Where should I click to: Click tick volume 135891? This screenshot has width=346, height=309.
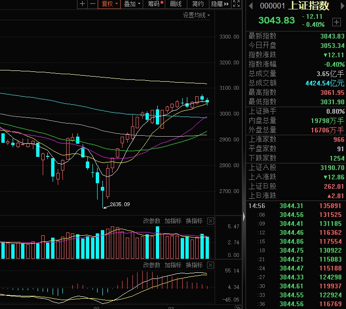pos(331,206)
